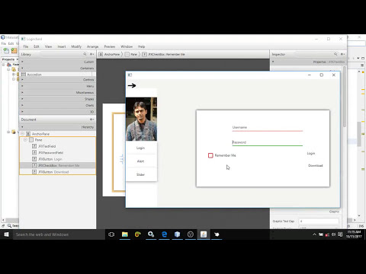This screenshot has width=366, height=274.
Task: Open the File menu in Scene Builder
Action: pos(26,46)
